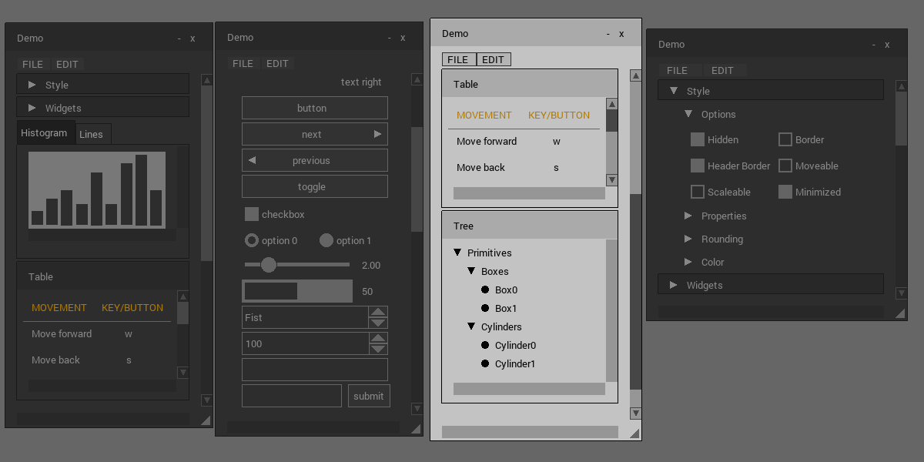
Task: Click resize grip of second Demo window
Action: [x=416, y=429]
